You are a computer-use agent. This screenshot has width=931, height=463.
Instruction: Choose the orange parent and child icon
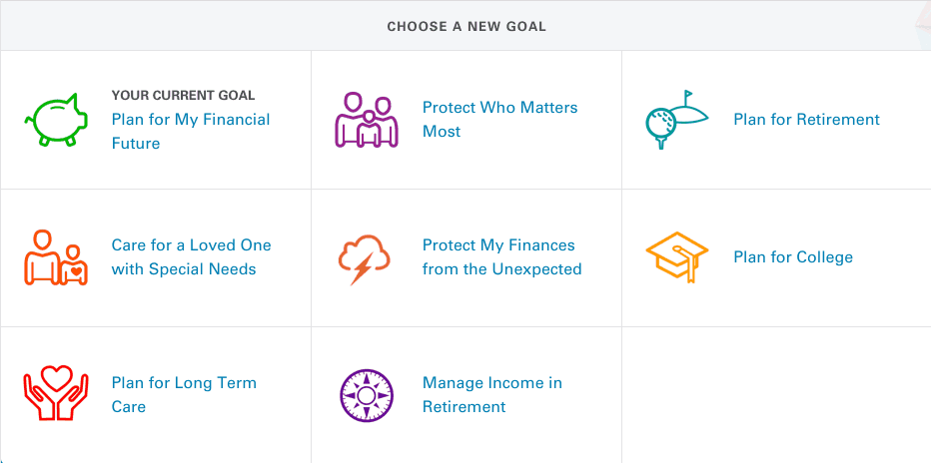[x=56, y=257]
